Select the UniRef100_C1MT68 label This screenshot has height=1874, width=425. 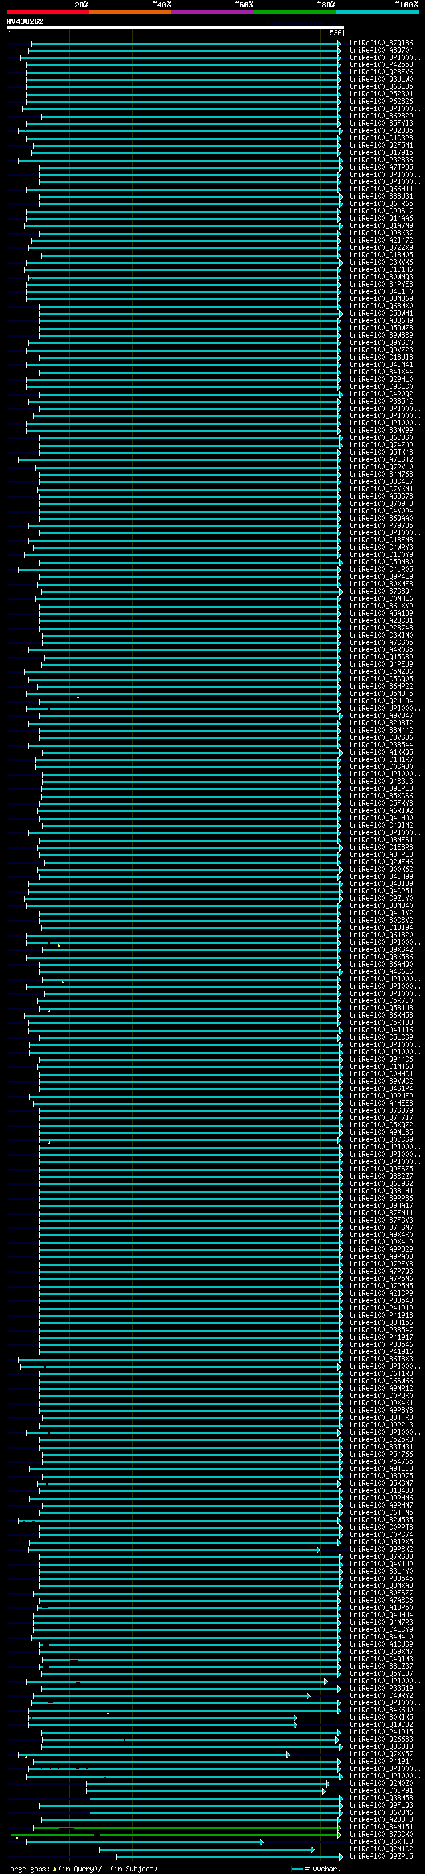point(381,1066)
